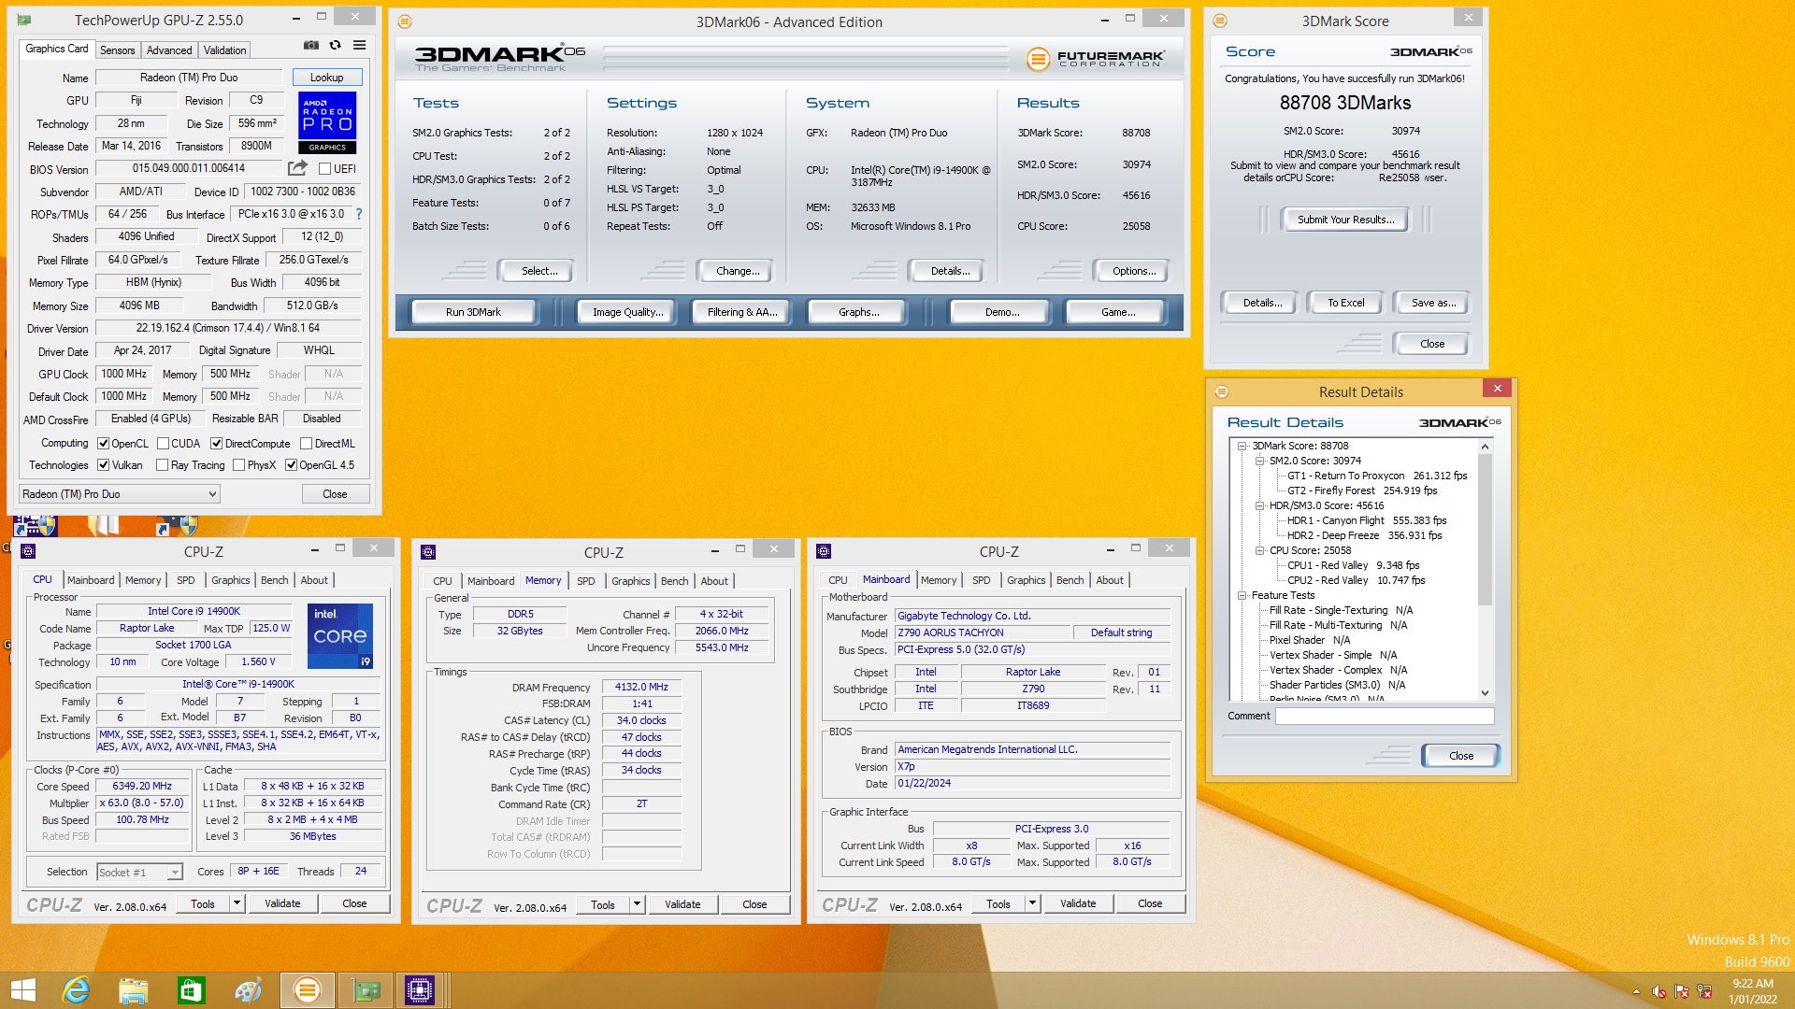
Task: Toggle the DirectML checkbox
Action: pyautogui.click(x=307, y=444)
